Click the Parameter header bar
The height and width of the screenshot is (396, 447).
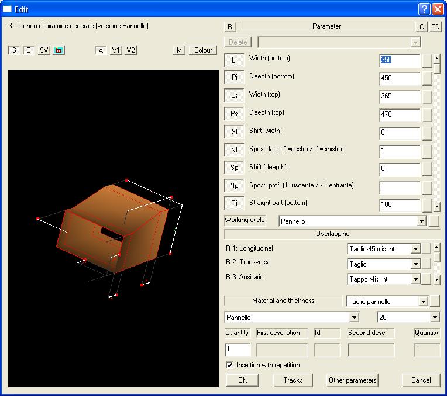326,26
